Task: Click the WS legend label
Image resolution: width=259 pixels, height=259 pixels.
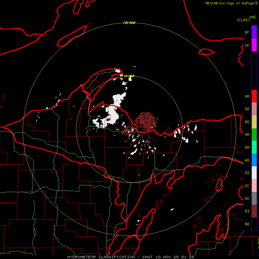Action: [247, 160]
